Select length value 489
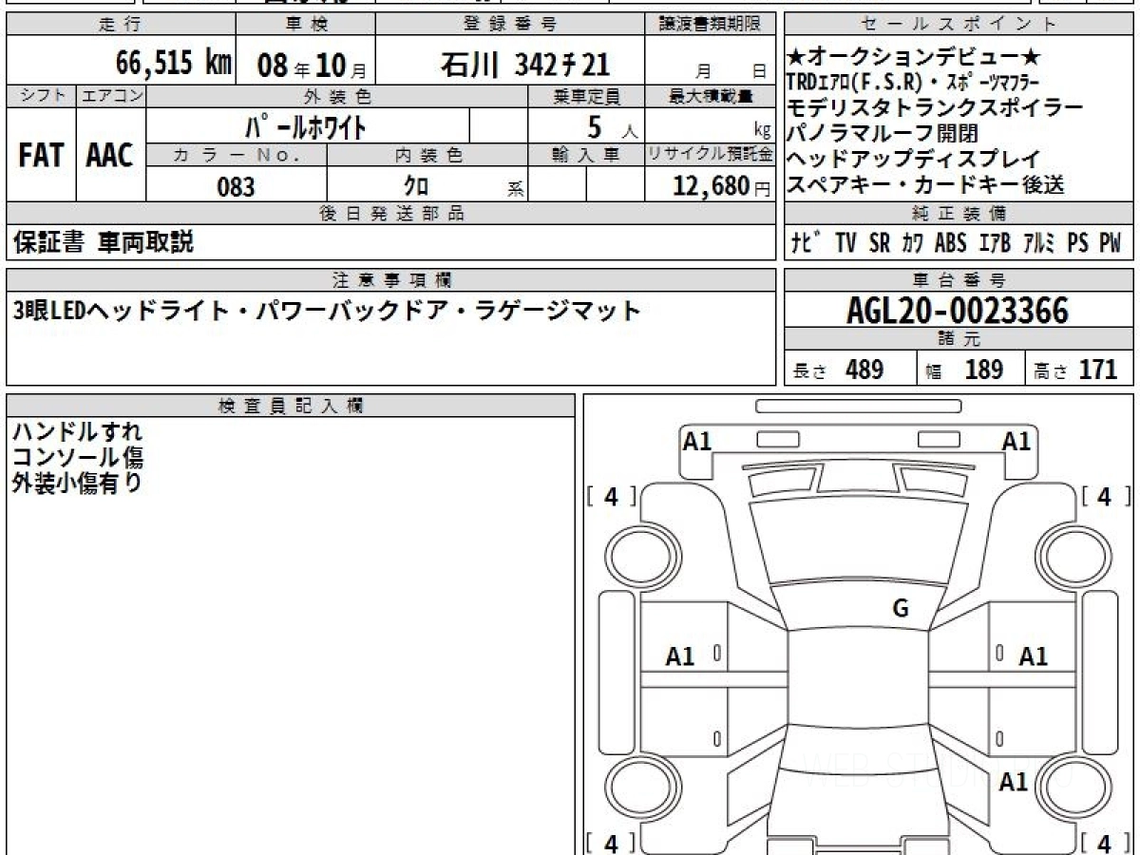This screenshot has height=855, width=1140. click(864, 370)
